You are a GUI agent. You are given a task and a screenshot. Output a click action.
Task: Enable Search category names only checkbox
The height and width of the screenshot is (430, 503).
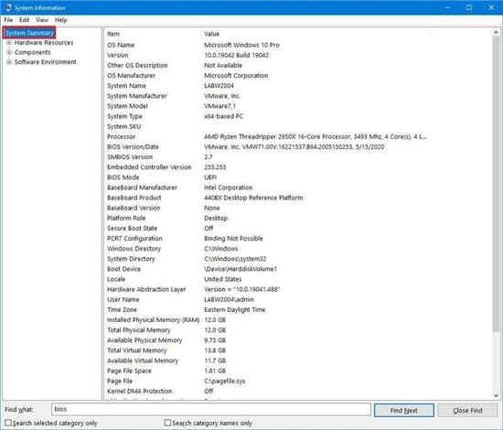167,423
